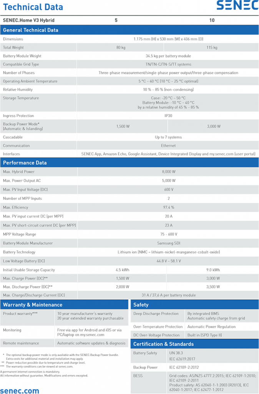Screen dimensions: 259x394
Task: Click the '20 A' PV input current value
Action: click(168, 216)
